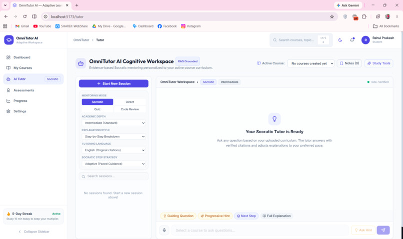Collapse Sidebar at the bottom
The image size is (403, 239).
pyautogui.click(x=33, y=232)
